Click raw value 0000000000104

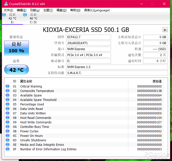pos(149,118)
